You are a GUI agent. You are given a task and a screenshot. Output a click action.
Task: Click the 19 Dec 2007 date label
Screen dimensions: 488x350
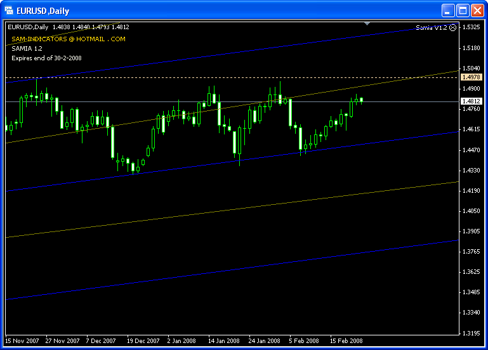143,341
